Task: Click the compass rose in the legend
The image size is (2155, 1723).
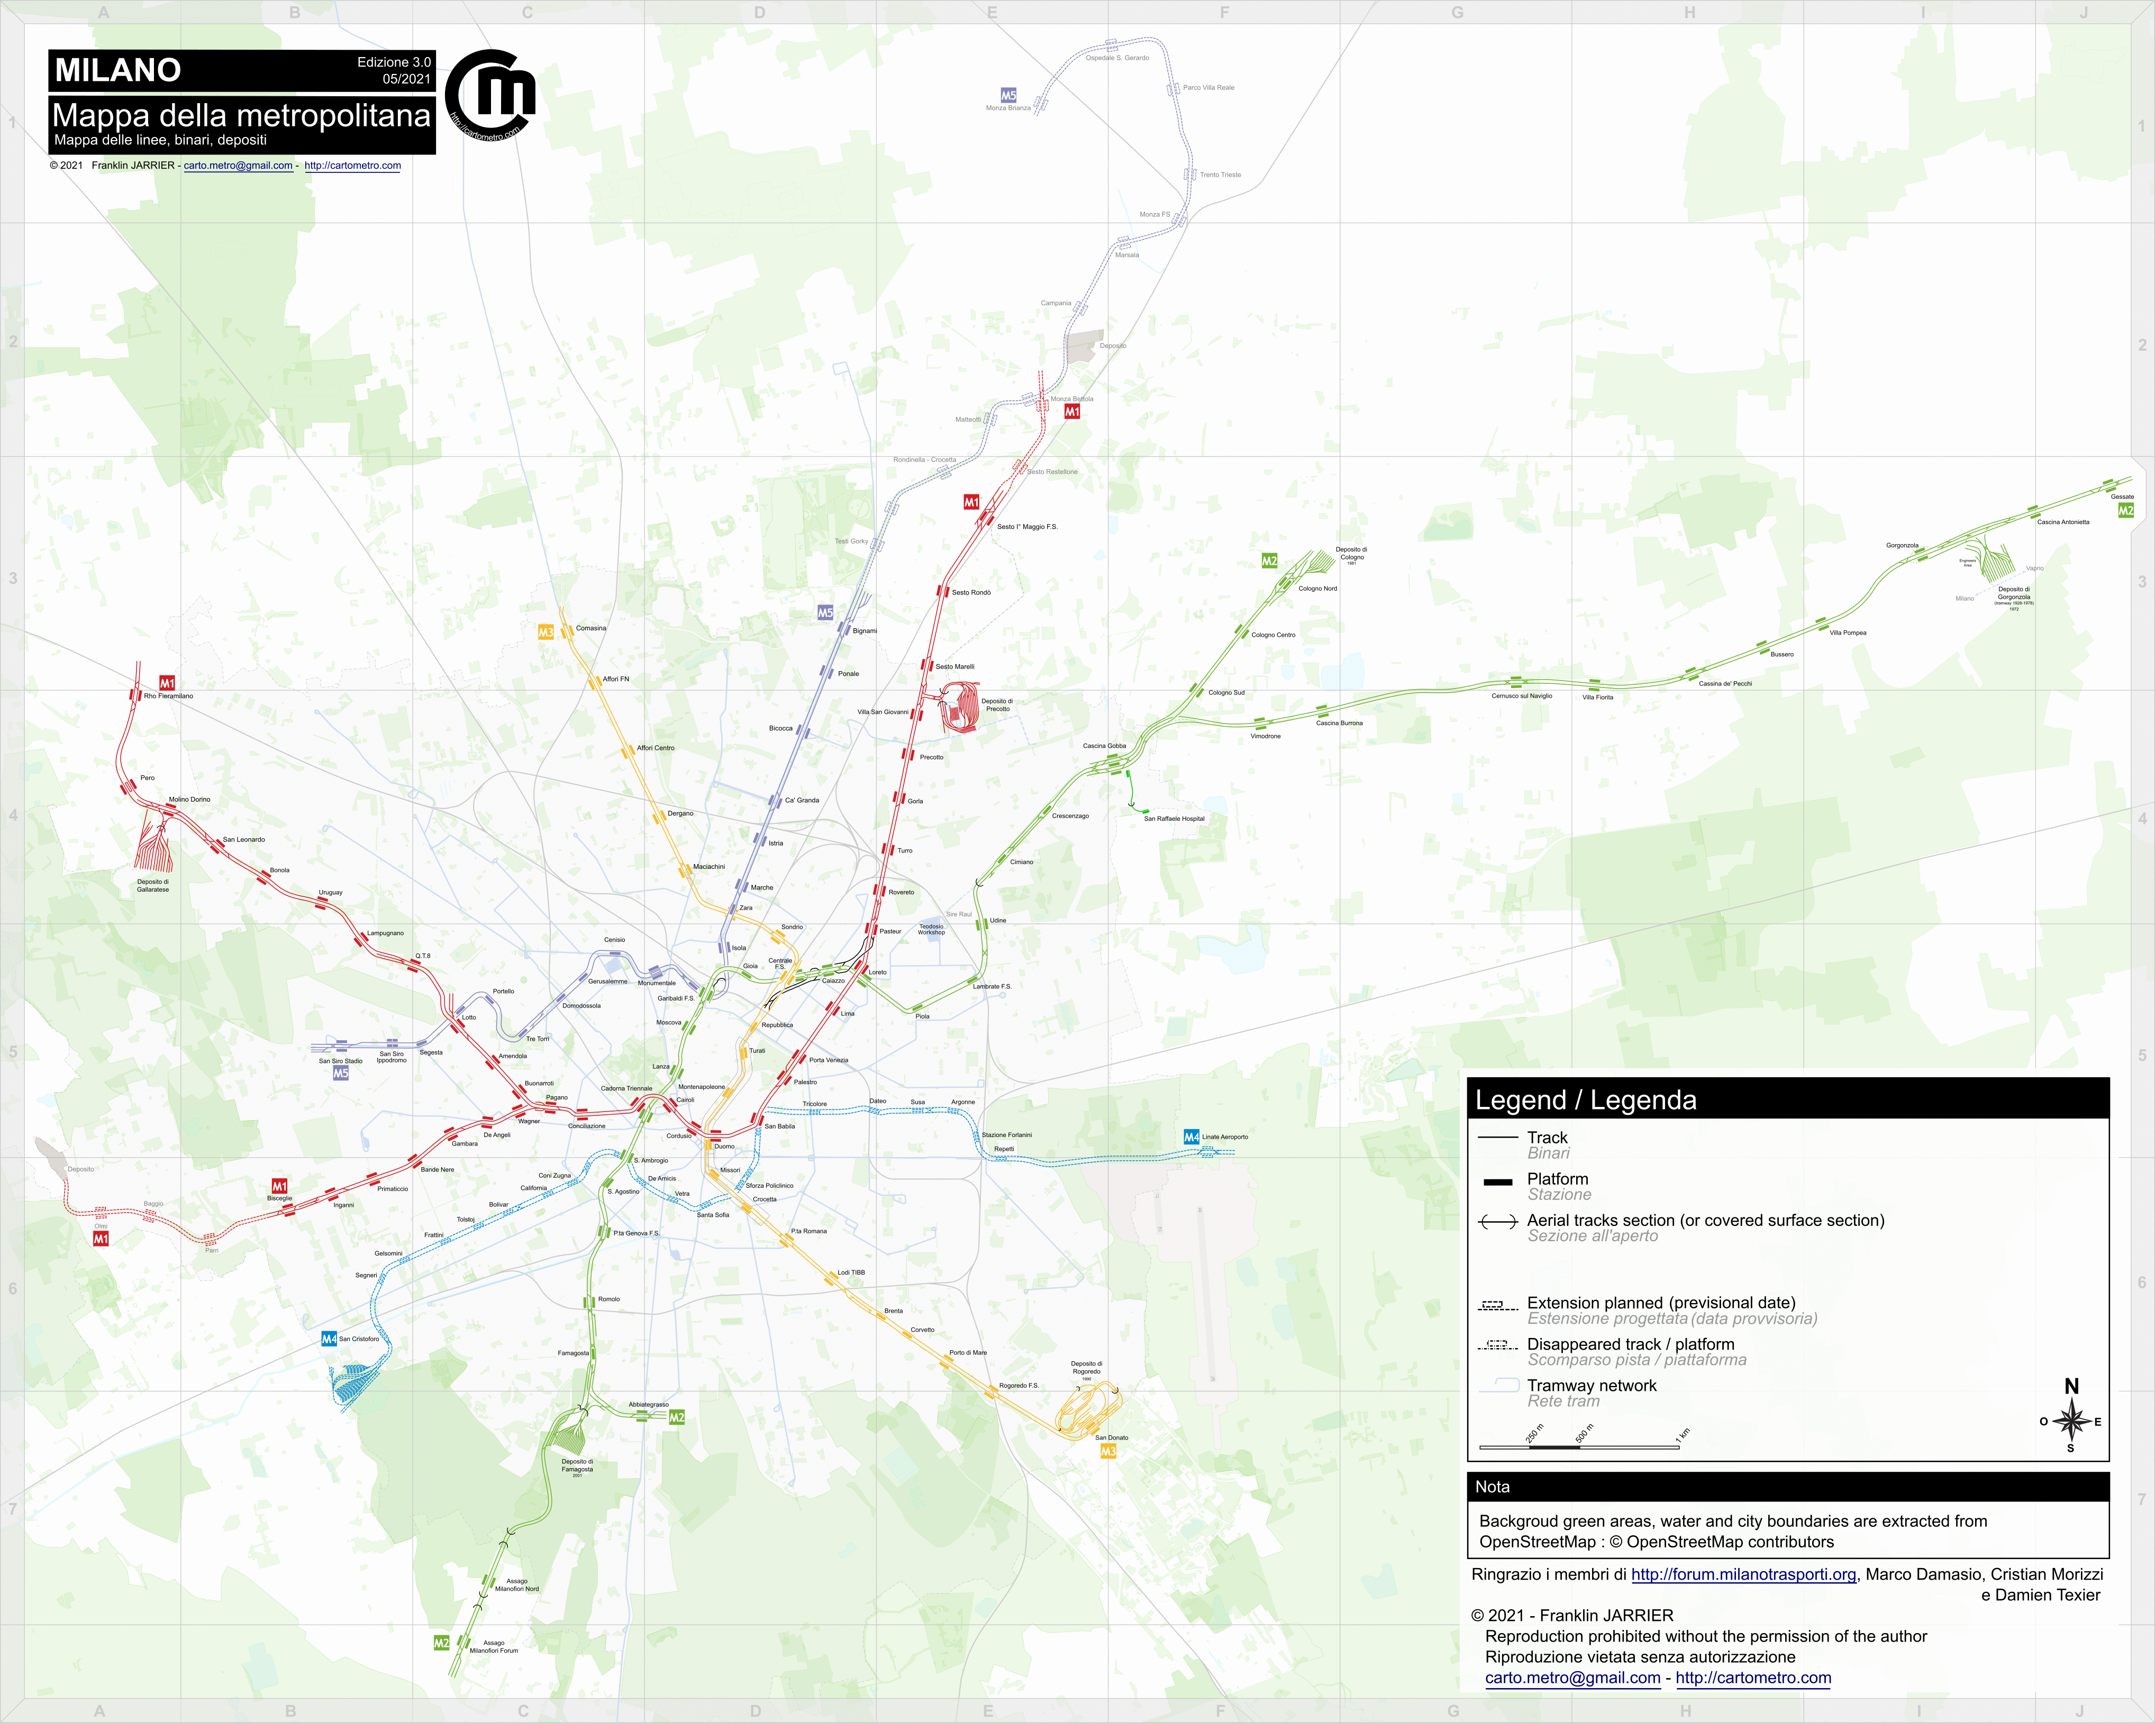Action: (2071, 1422)
